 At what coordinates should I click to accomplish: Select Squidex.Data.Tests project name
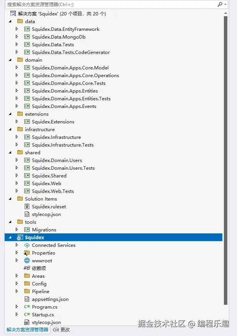[53, 45]
